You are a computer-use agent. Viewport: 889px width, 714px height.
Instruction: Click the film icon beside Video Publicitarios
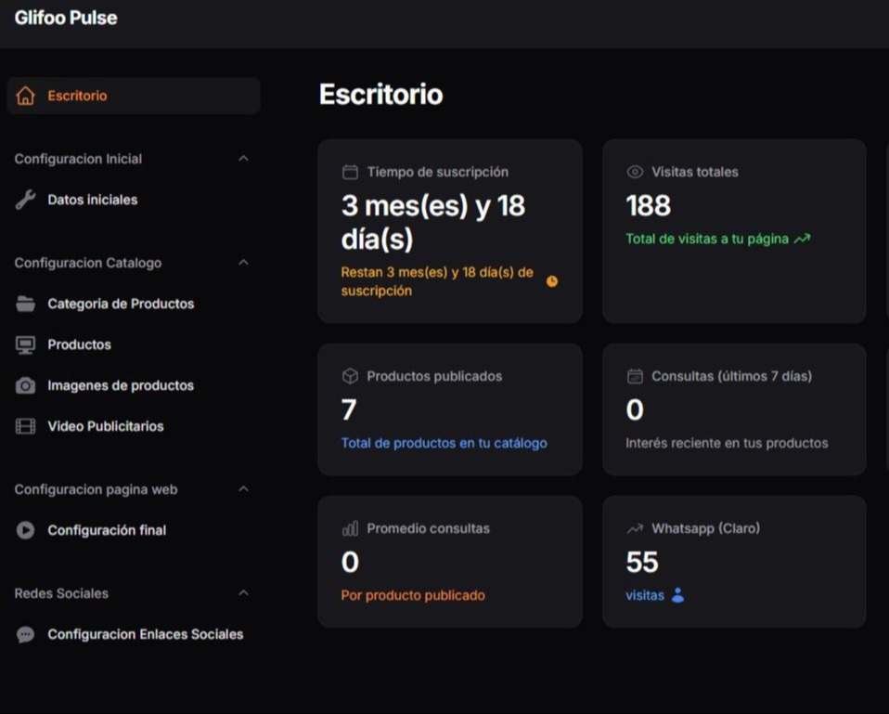pos(25,425)
